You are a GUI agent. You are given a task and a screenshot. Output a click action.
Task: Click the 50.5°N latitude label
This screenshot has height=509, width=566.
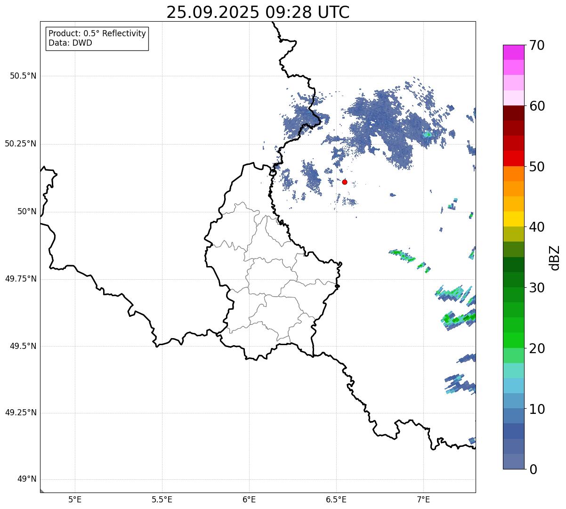tap(23, 76)
